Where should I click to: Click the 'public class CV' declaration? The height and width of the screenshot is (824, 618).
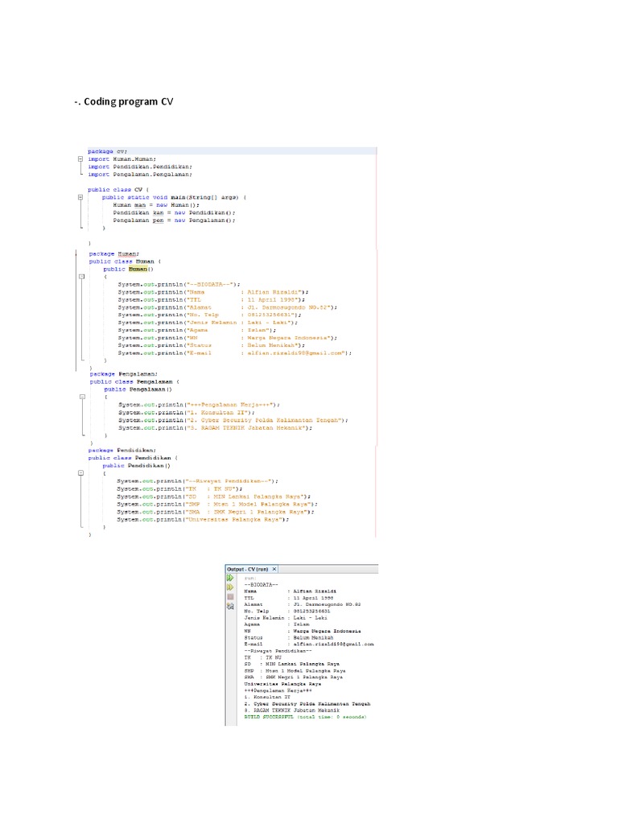(118, 190)
